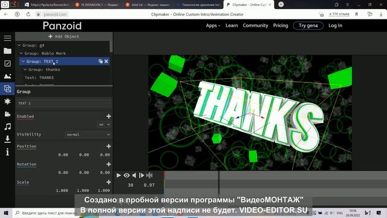Viewport: 387px width, 218px height.
Task: Click the Rotation Z value field
Action: point(105,173)
